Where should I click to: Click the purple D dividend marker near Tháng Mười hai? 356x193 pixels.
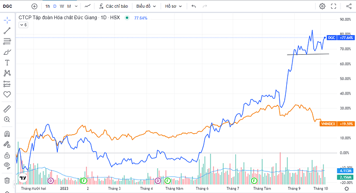(51, 181)
